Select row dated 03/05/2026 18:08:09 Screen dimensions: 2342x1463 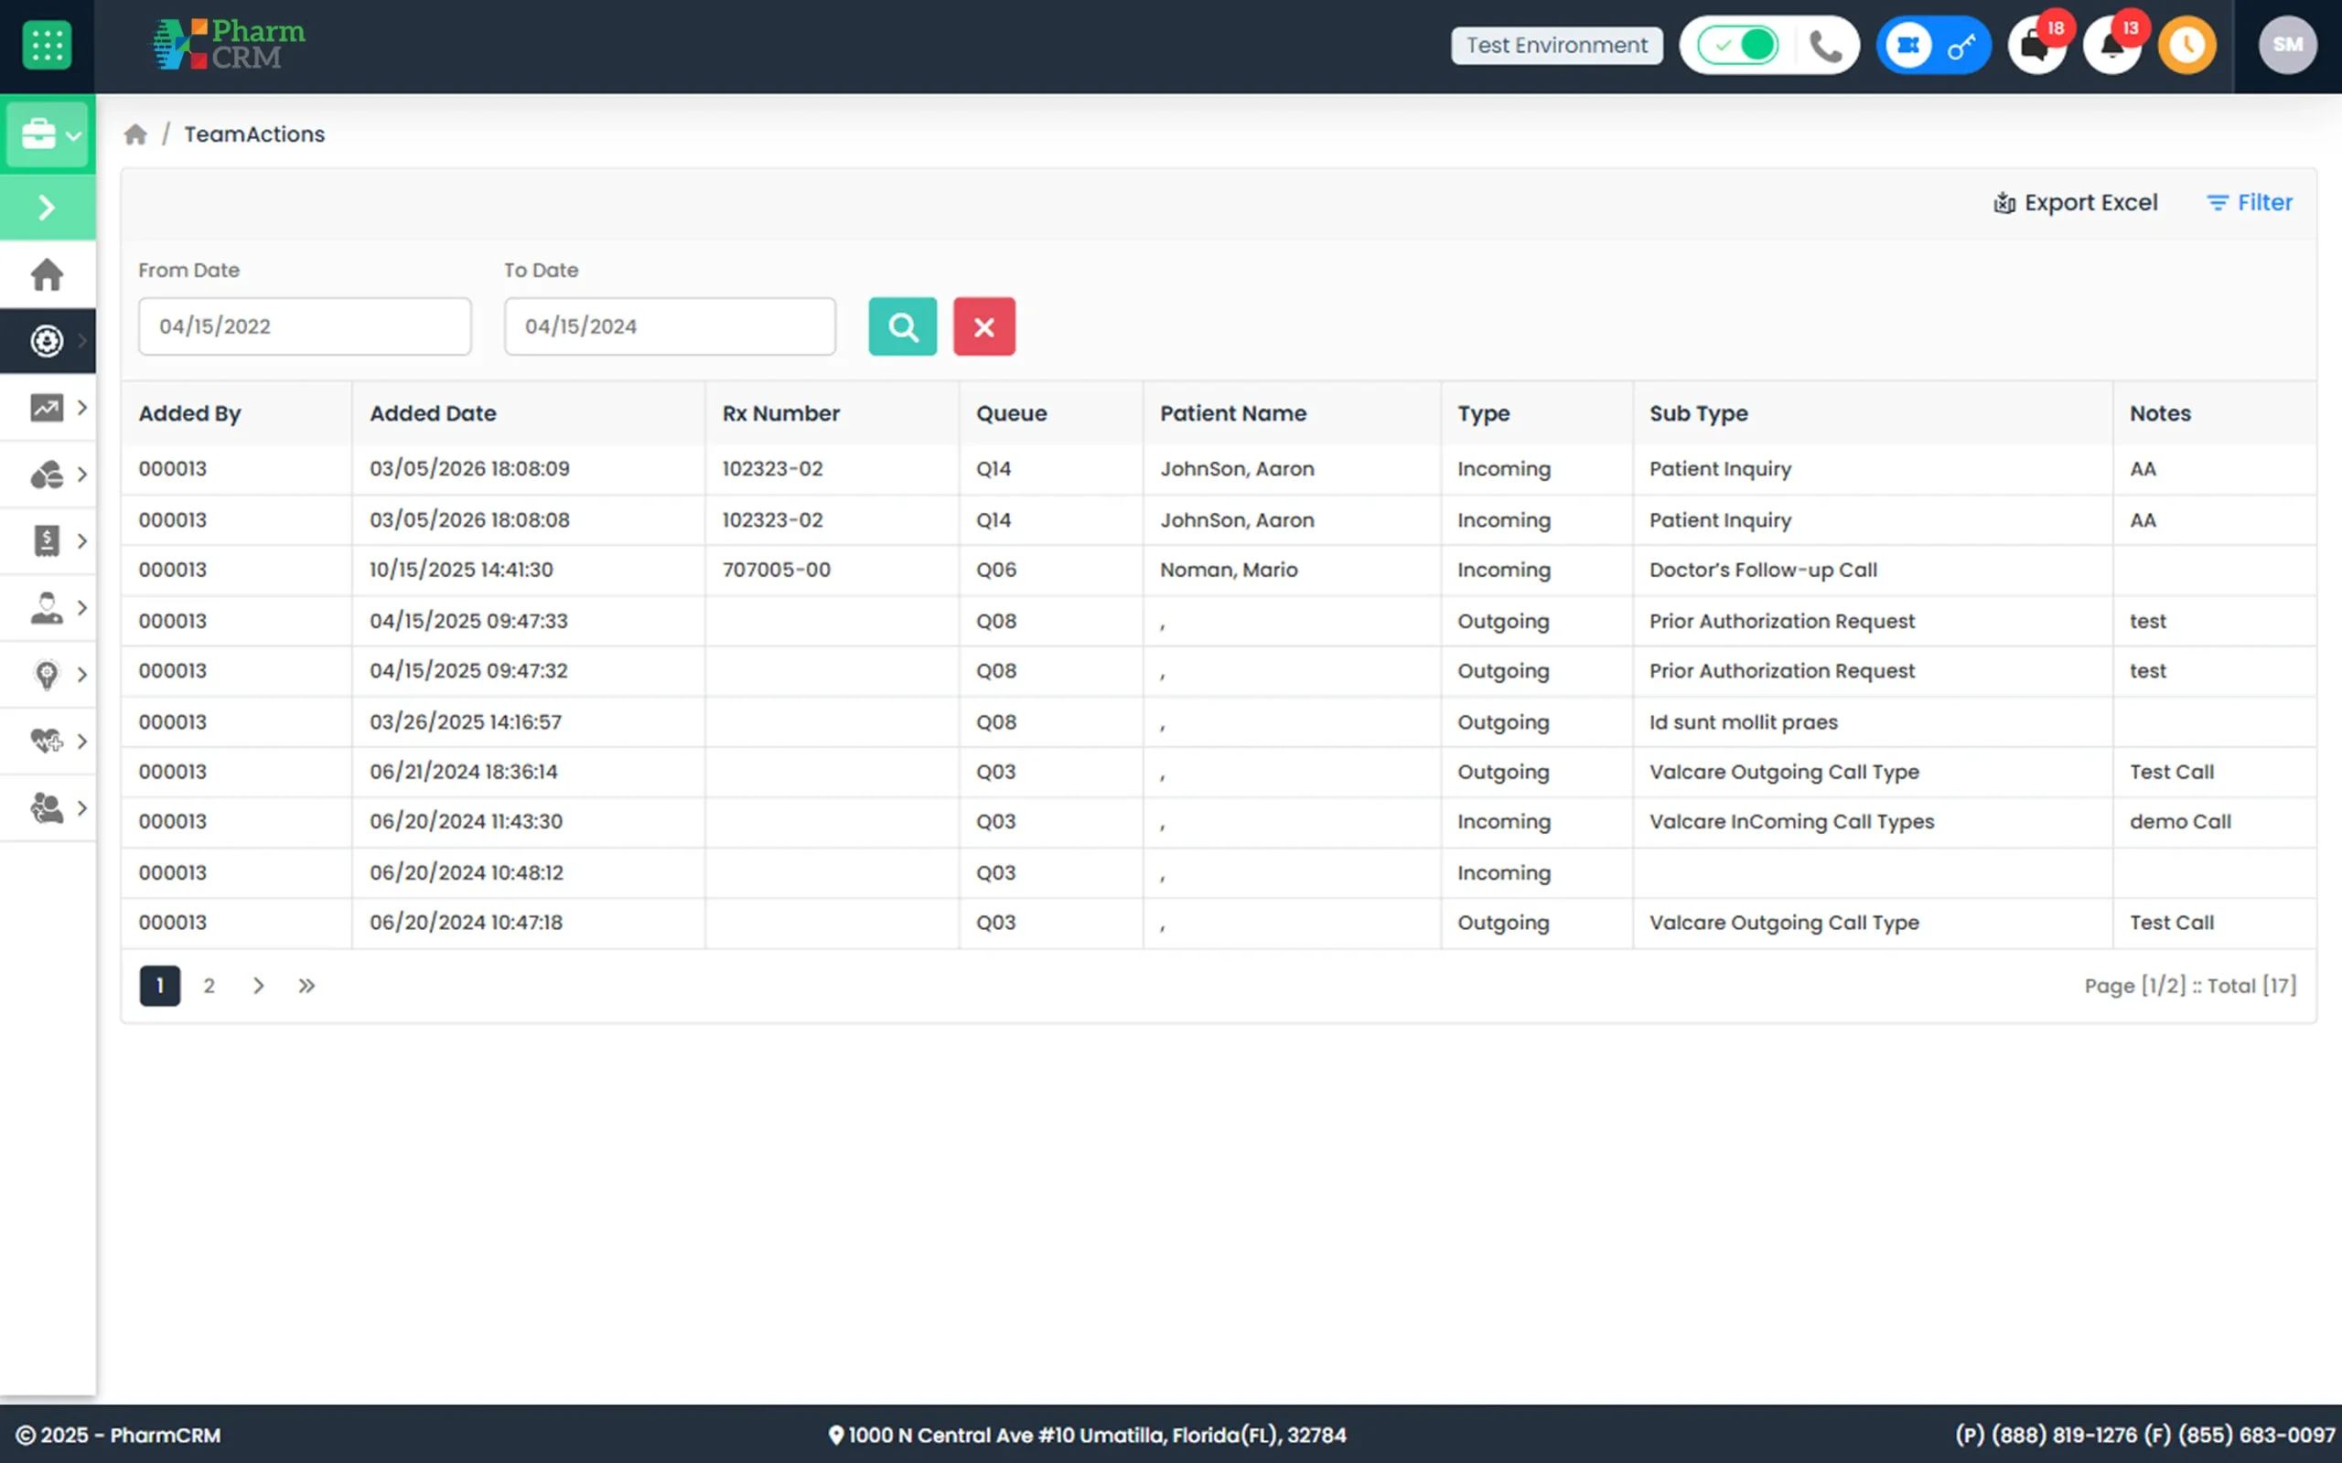click(x=1219, y=469)
